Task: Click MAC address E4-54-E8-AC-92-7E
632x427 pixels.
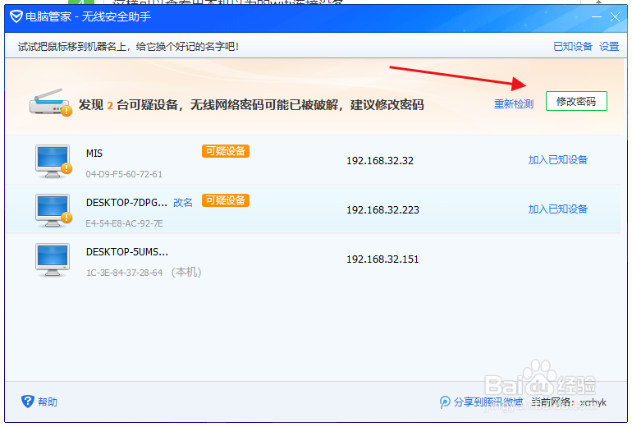Action: coord(124,223)
